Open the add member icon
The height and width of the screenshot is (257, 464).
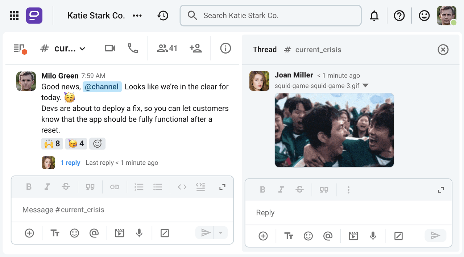click(x=195, y=48)
